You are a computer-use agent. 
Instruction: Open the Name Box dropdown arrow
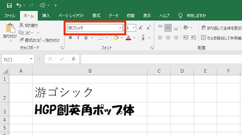coord(31,59)
